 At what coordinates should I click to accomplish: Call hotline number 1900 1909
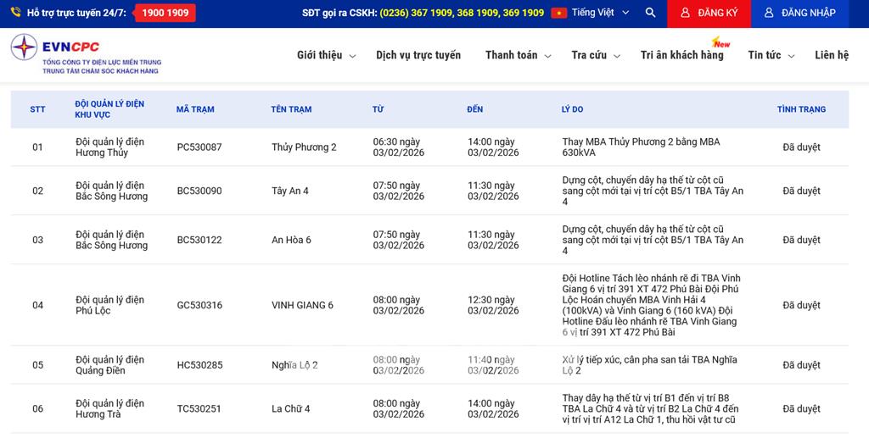click(165, 13)
